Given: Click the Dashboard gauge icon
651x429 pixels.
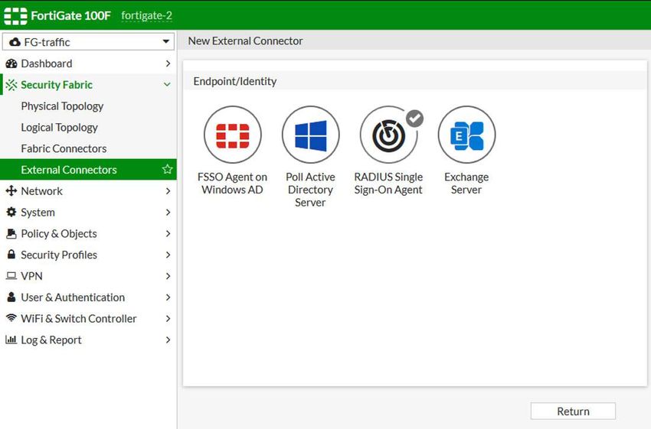Looking at the screenshot, I should [x=11, y=63].
